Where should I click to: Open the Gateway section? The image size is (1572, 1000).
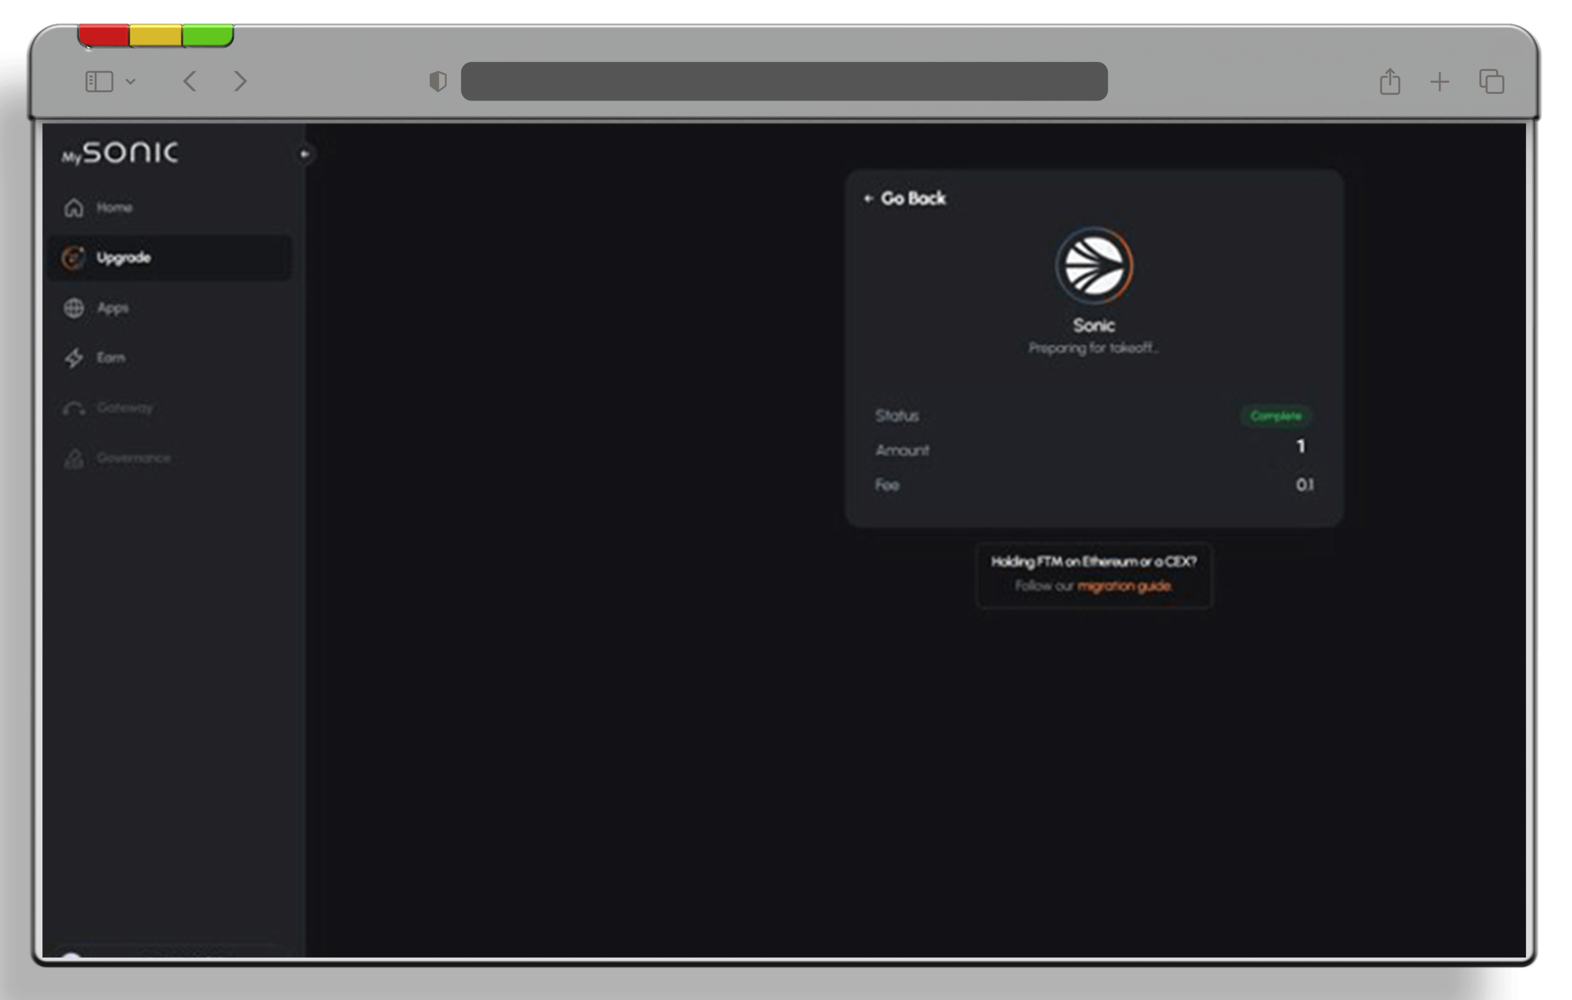pos(169,408)
